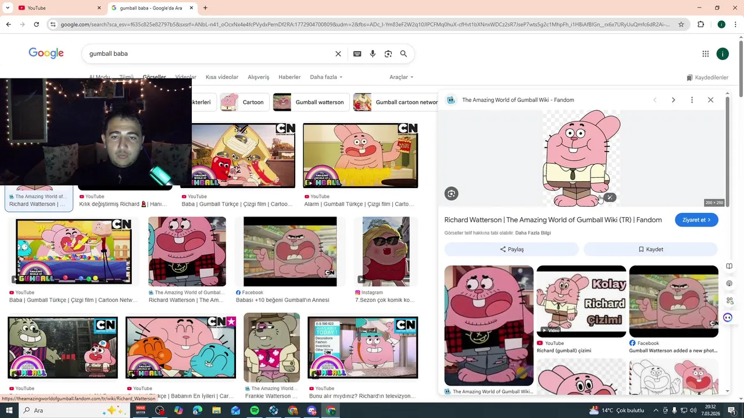Click the browser address bar URL

[365, 24]
